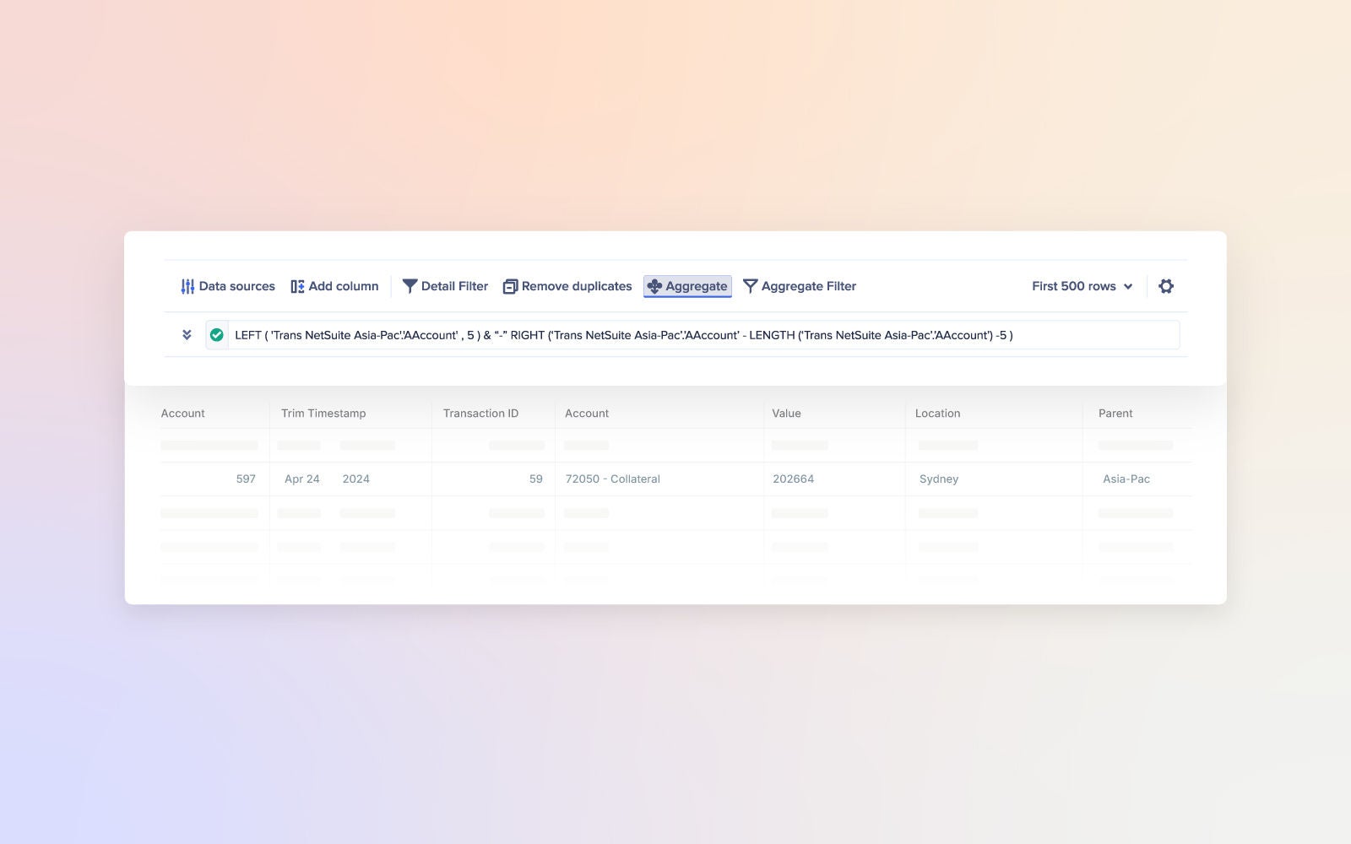Image resolution: width=1351 pixels, height=844 pixels.
Task: Click the 72050 - Collateral account cell
Action: point(613,479)
